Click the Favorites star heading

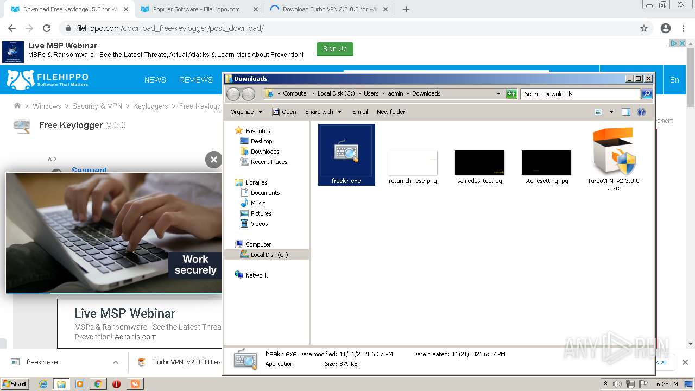click(257, 131)
